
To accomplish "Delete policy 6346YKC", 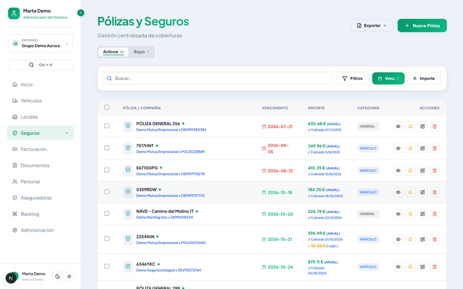I will coord(435,267).
